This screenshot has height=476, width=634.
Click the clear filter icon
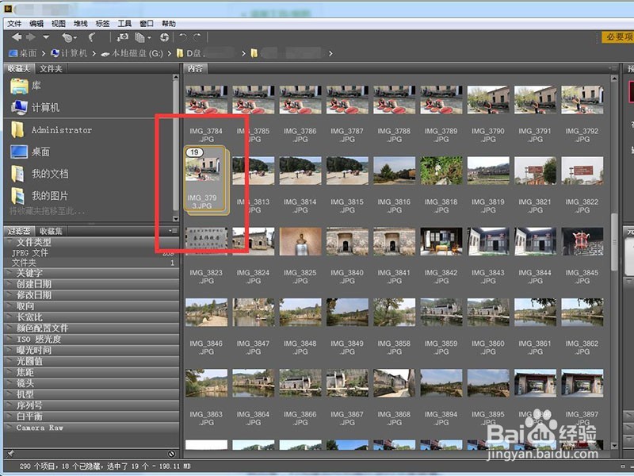pos(171,454)
